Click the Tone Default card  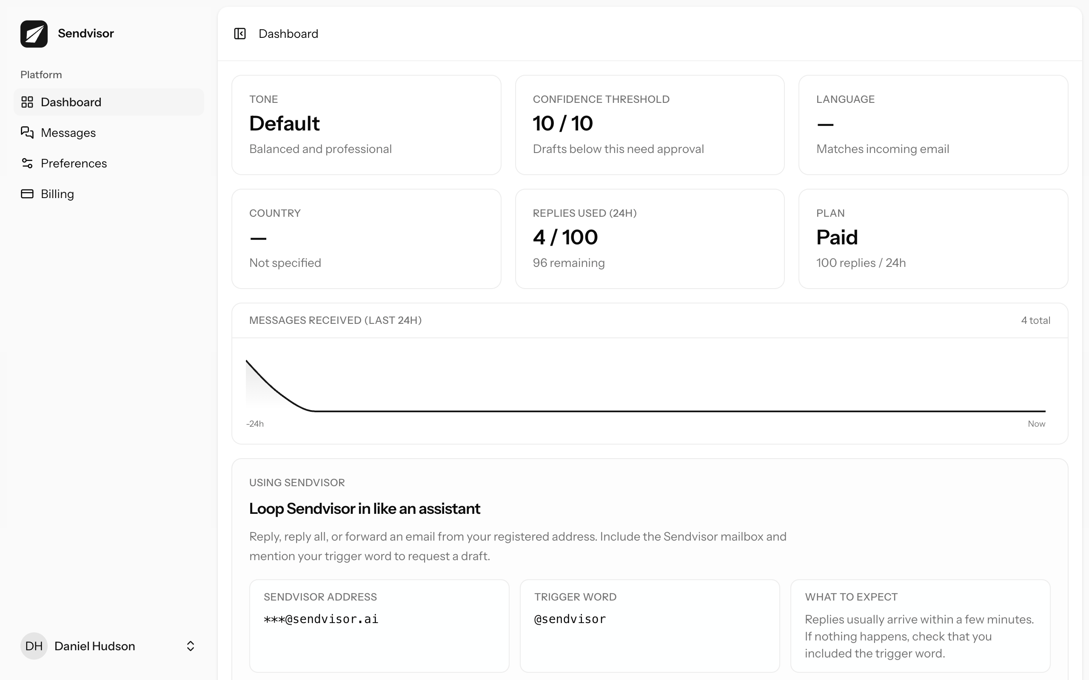point(366,125)
